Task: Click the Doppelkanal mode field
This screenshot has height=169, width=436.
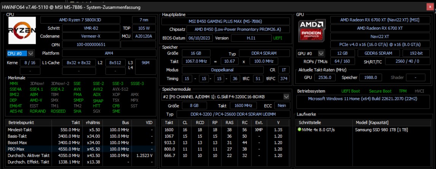Action: point(223,70)
